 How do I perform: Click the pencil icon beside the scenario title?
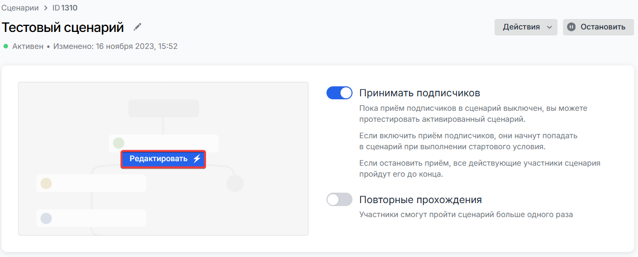coord(137,27)
